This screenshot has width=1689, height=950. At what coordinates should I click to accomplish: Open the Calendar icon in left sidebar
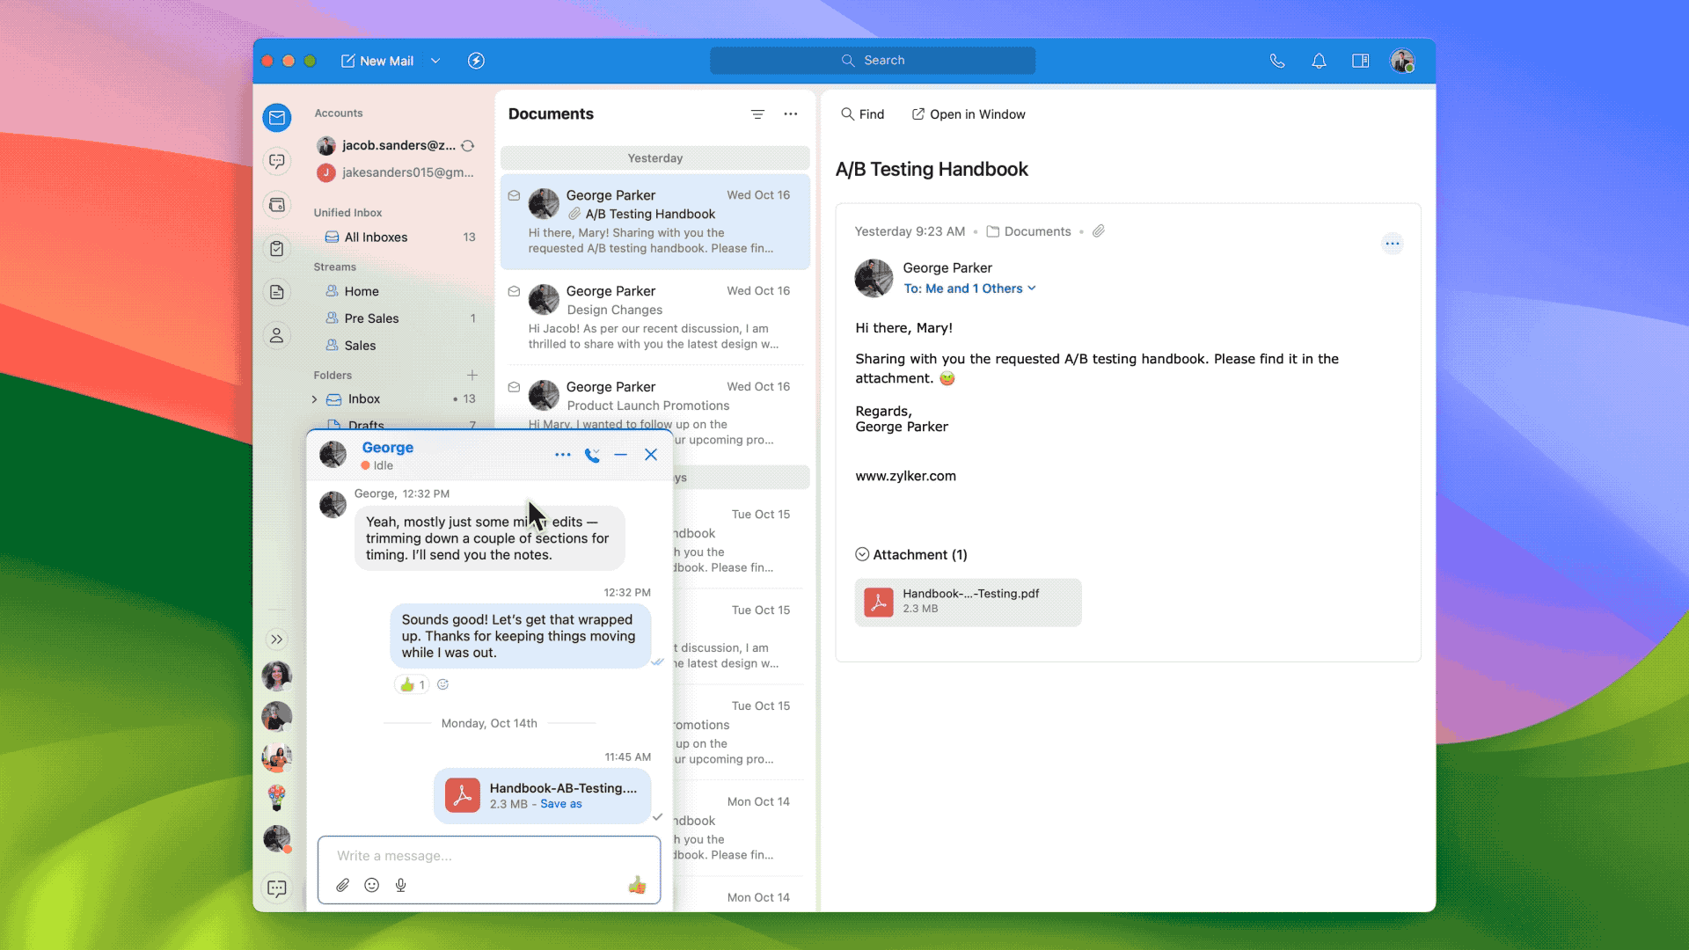[277, 205]
